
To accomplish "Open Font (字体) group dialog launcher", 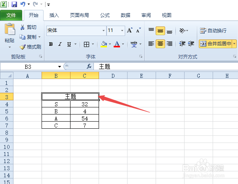I will (x=141, y=56).
